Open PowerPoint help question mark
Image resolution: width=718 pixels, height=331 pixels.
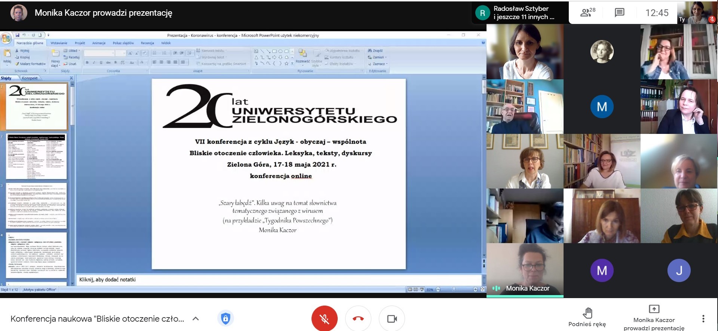point(483,43)
